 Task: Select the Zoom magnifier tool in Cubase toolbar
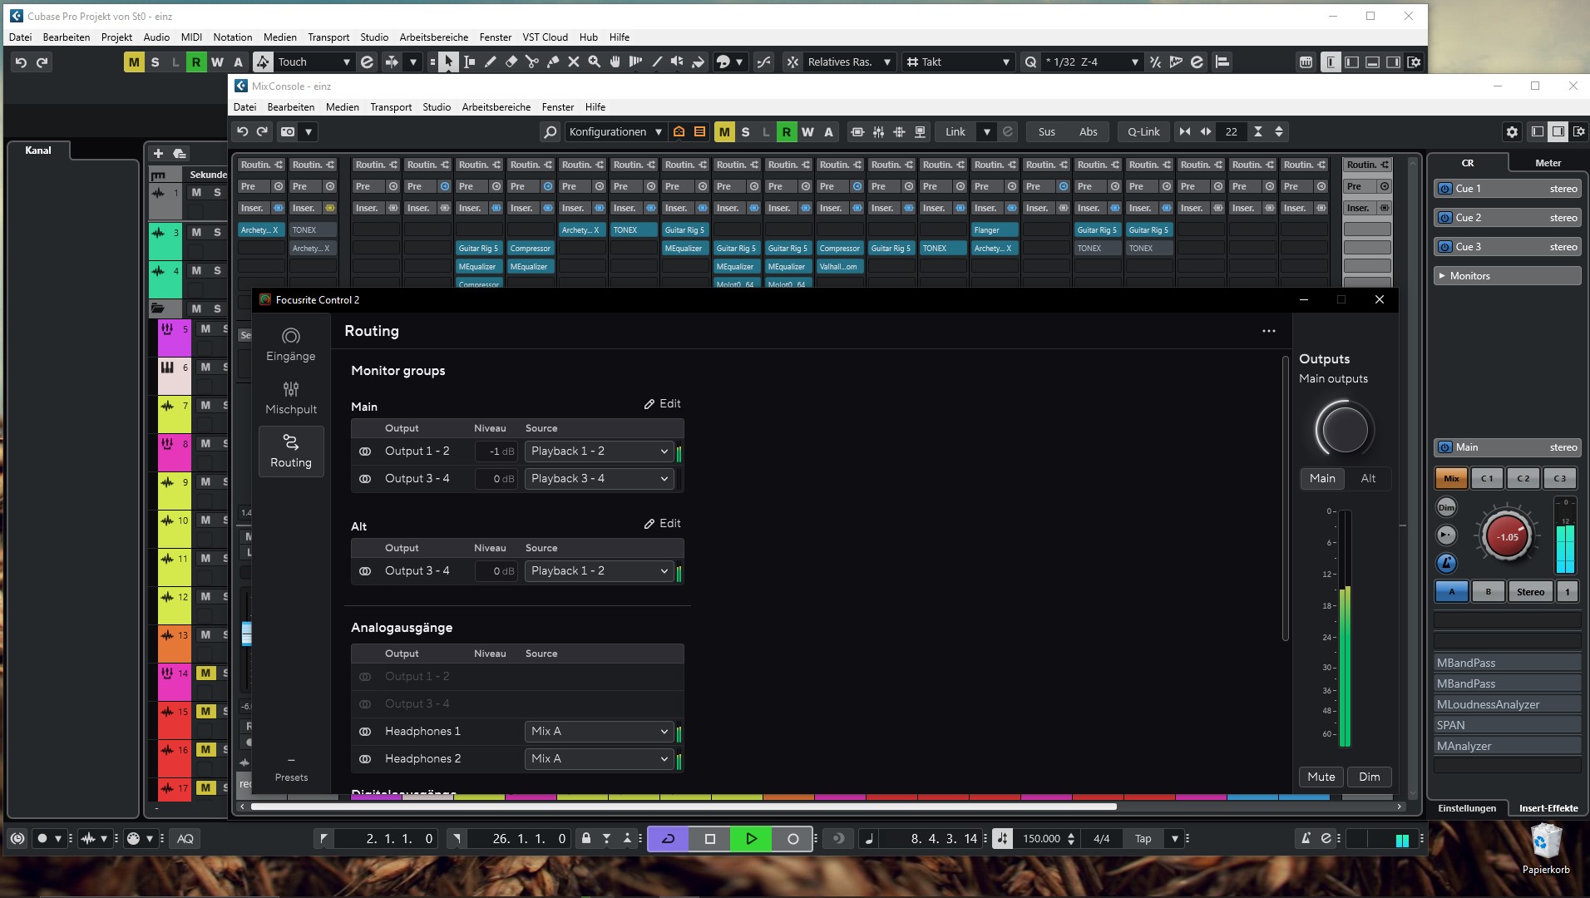click(x=595, y=62)
